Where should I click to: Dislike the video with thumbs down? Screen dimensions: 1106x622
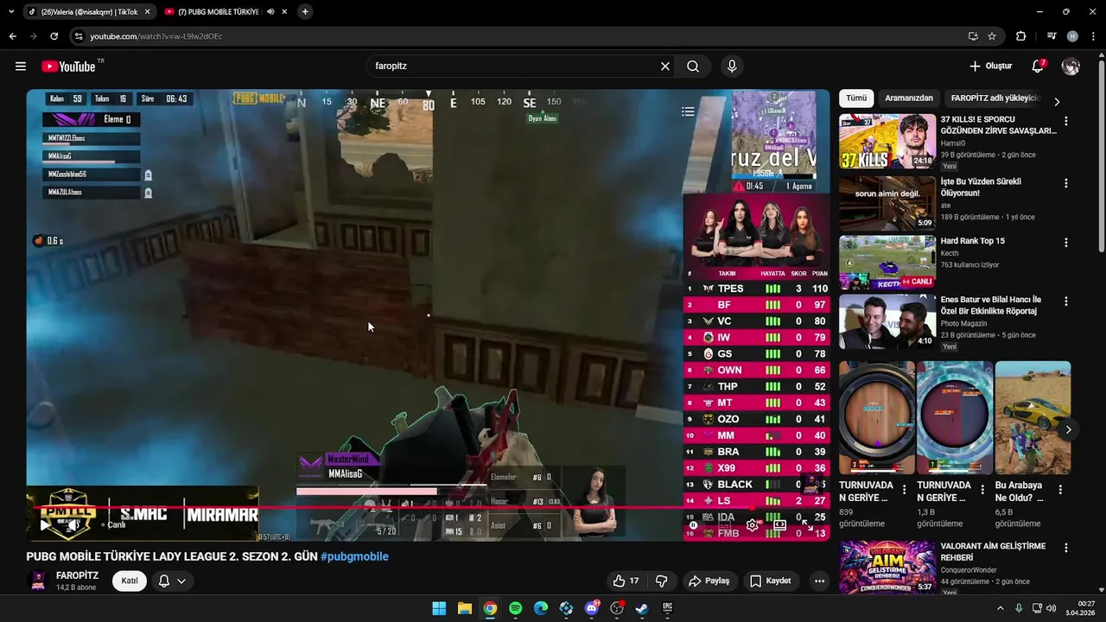coord(662,581)
